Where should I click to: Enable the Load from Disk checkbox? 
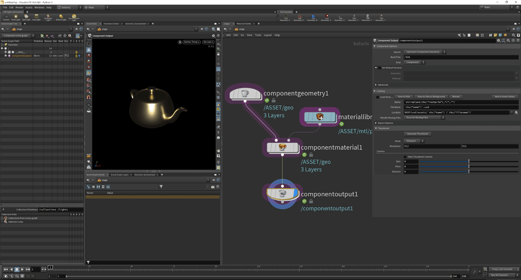point(378,97)
